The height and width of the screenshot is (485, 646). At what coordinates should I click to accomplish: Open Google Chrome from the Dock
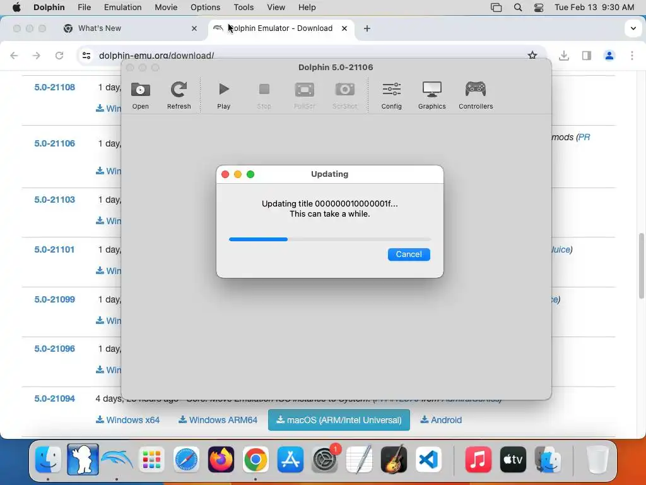click(255, 460)
